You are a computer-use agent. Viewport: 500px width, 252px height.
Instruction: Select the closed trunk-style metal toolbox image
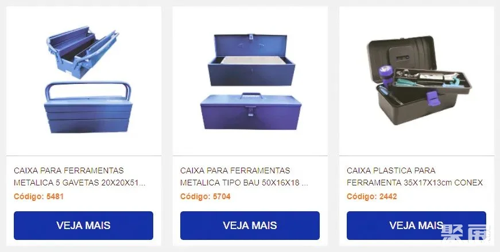(x=251, y=111)
